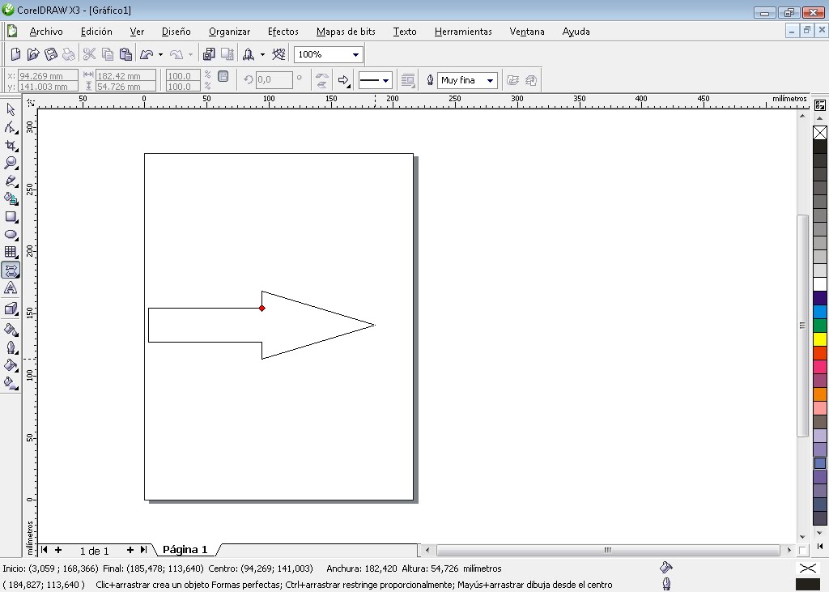Image resolution: width=829 pixels, height=592 pixels.
Task: Toggle the lock proportions ratio button
Action: [x=223, y=78]
